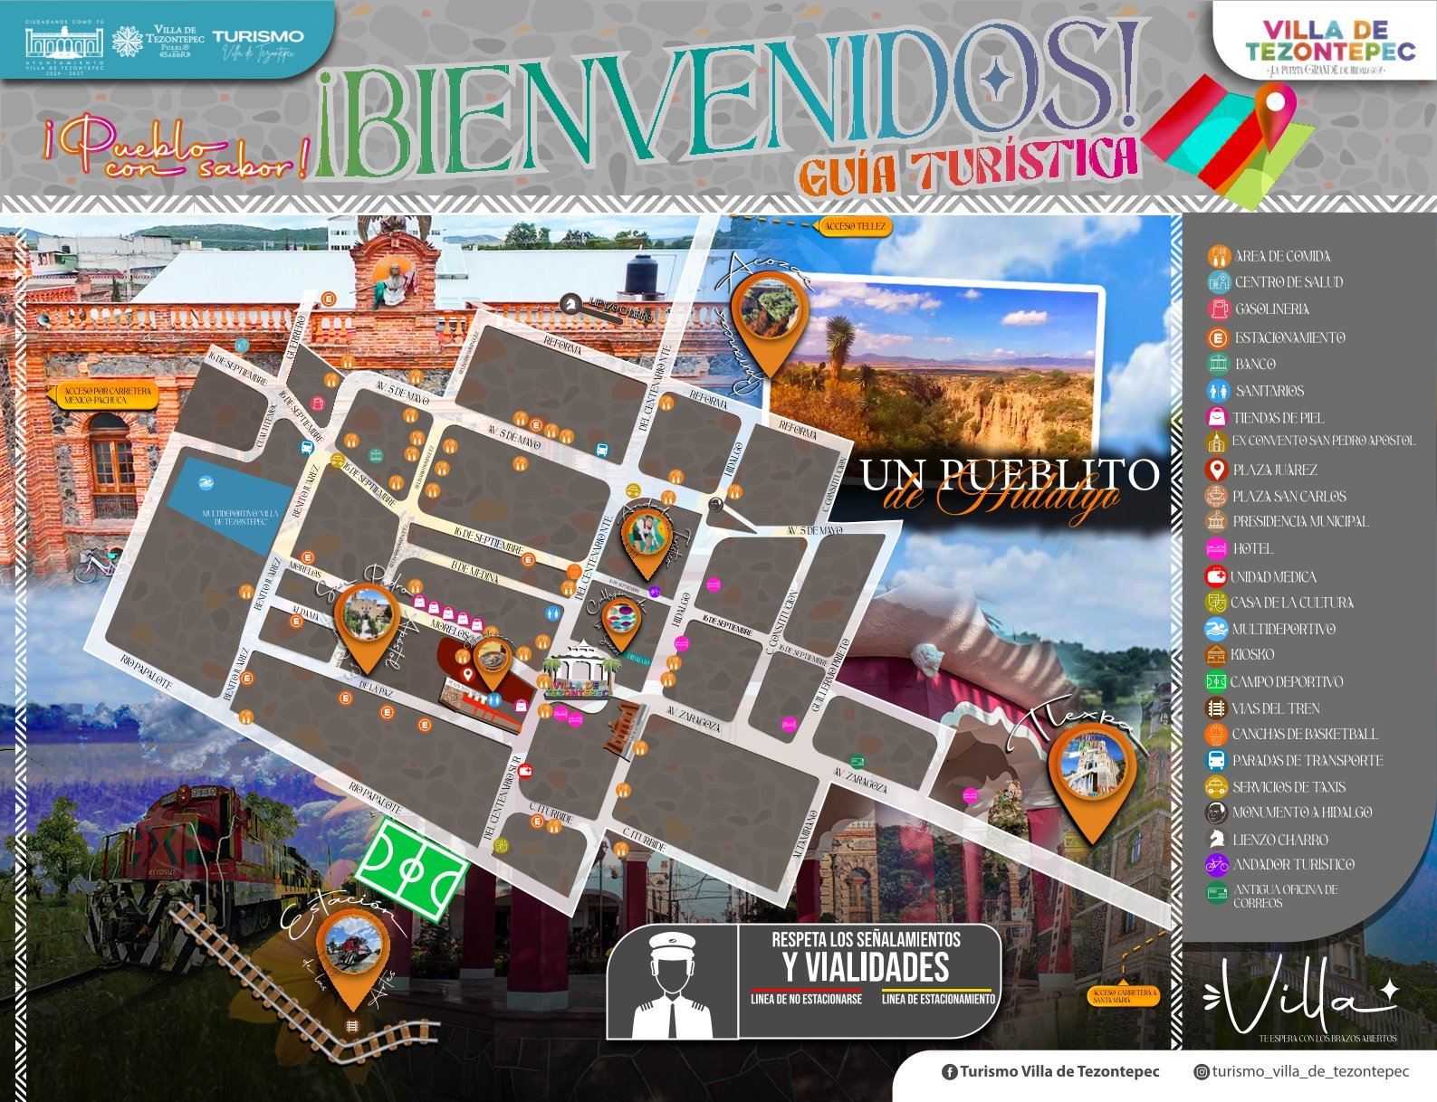Click the Acceso Tellez label

[855, 226]
